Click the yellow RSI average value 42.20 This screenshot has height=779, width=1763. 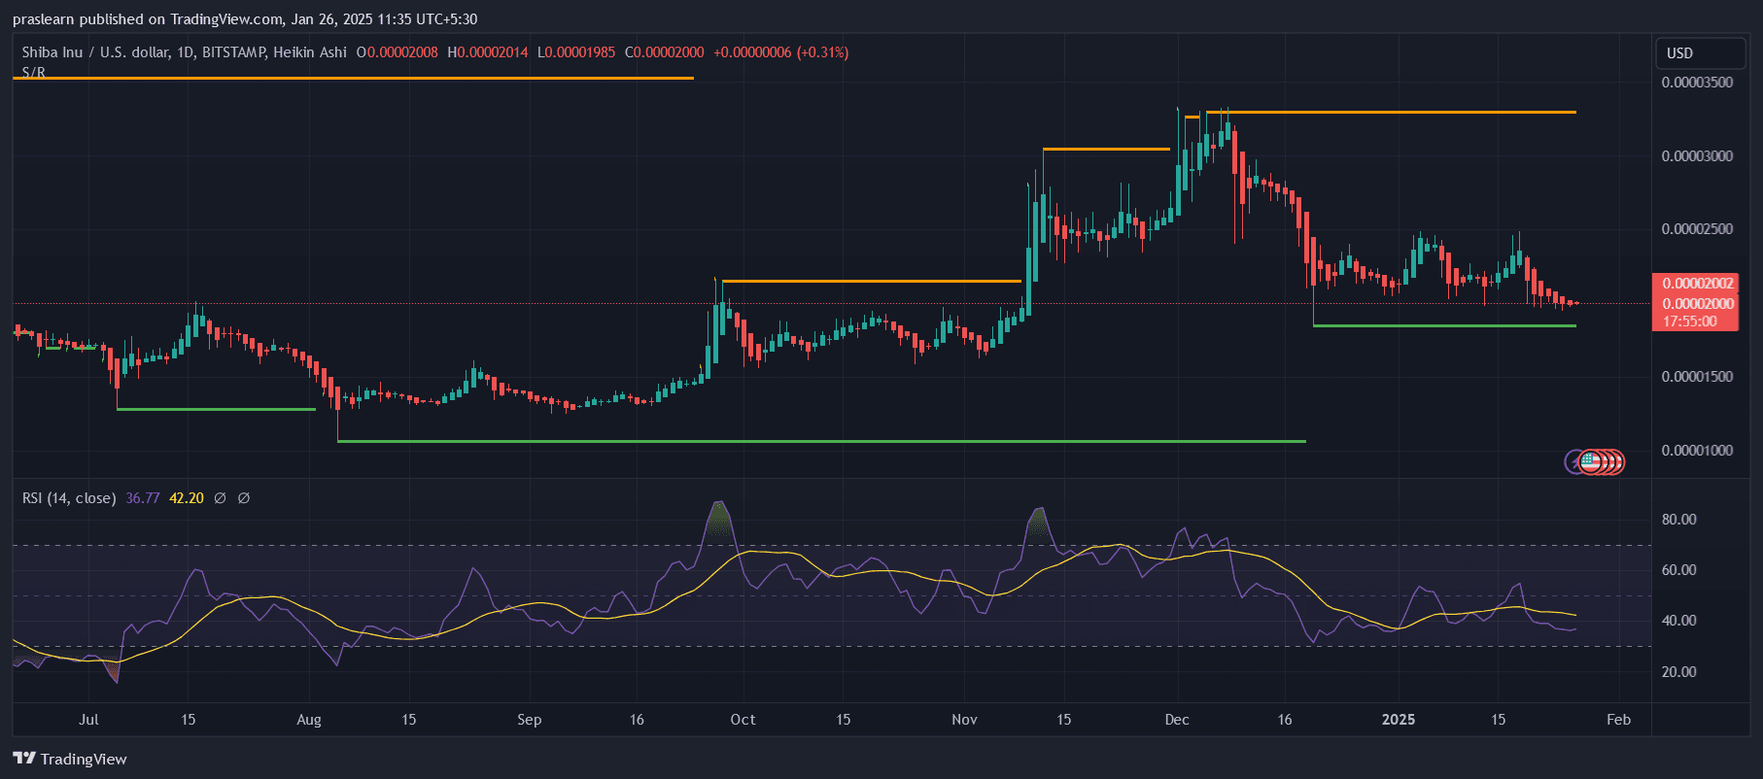coord(187,498)
